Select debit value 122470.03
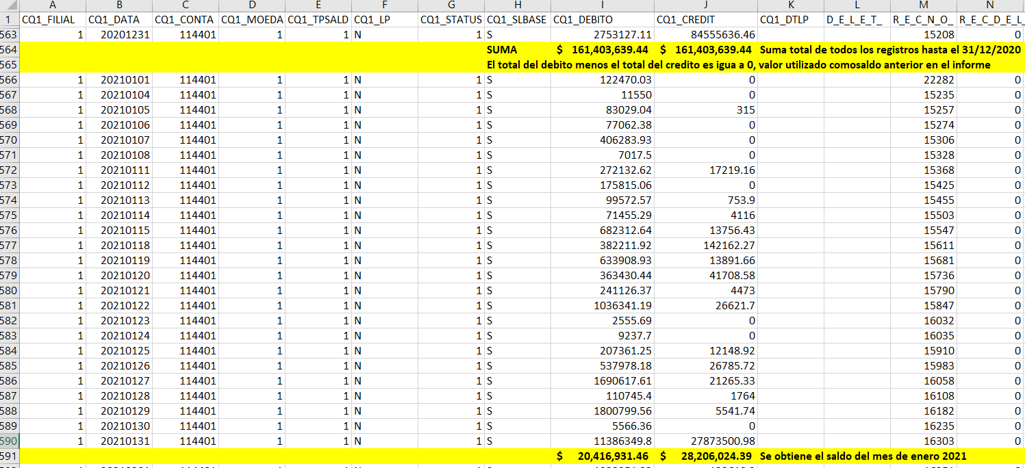 [x=603, y=80]
